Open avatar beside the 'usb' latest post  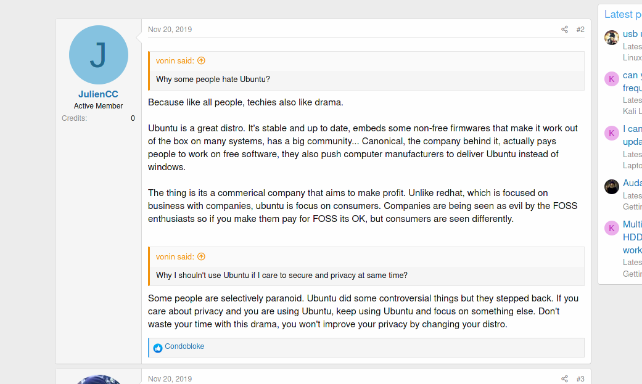tap(612, 37)
